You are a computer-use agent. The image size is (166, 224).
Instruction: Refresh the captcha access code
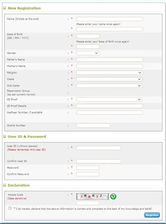tap(113, 196)
